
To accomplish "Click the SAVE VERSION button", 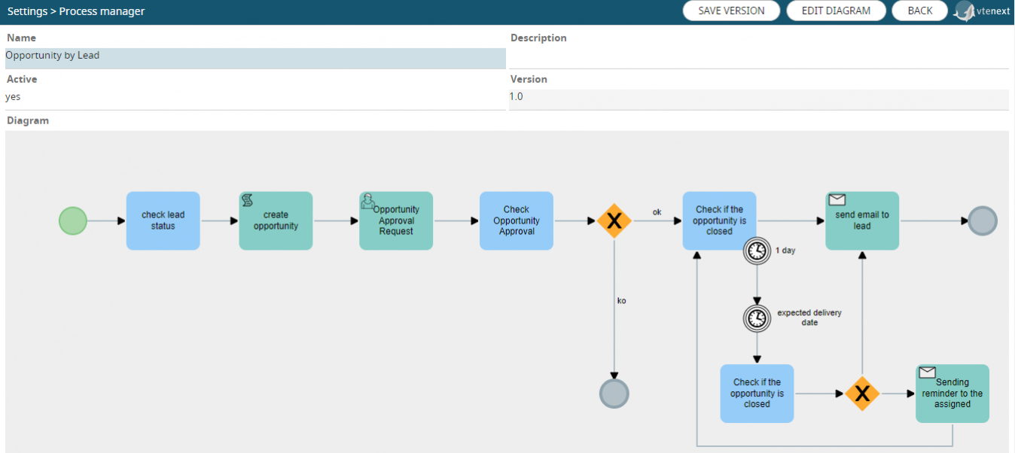I will (x=731, y=11).
